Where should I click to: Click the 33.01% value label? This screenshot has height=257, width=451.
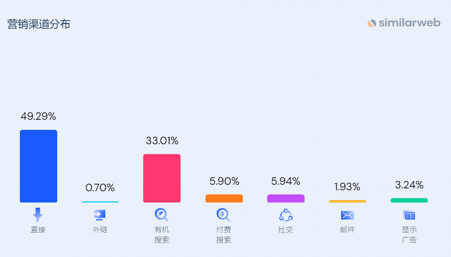(162, 141)
